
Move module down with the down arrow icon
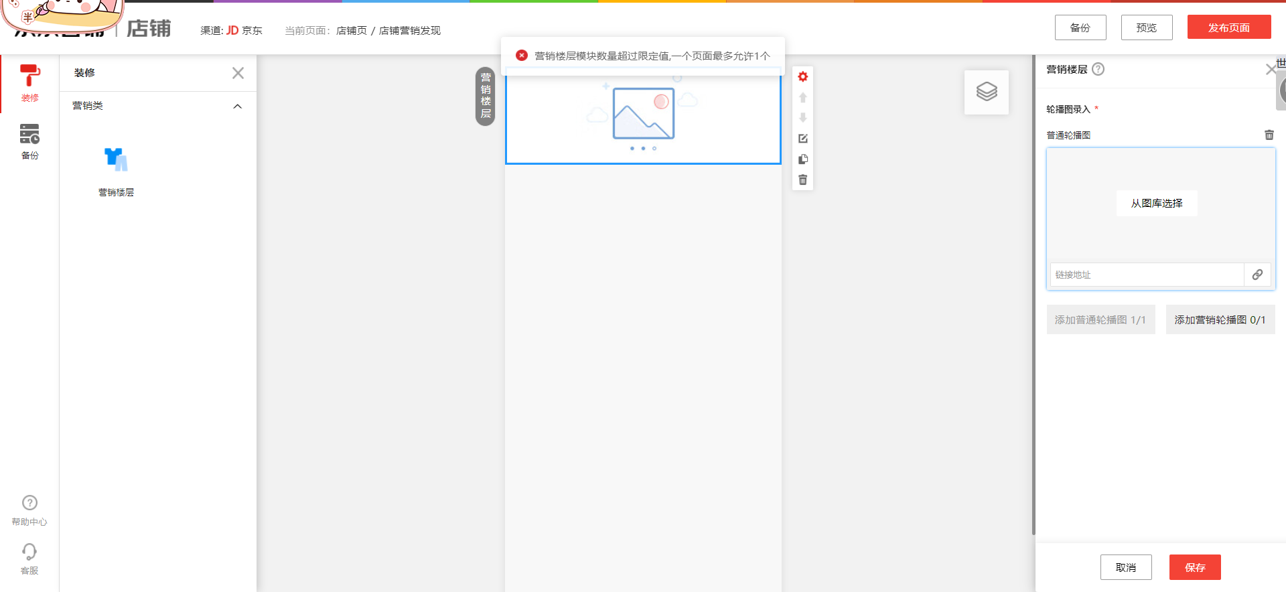point(802,118)
